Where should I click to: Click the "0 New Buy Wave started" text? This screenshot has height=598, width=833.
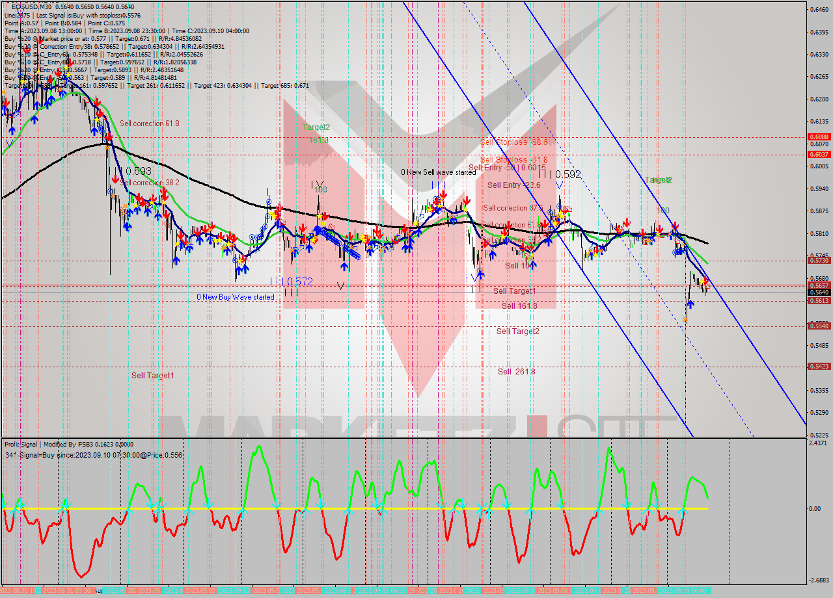(x=238, y=296)
